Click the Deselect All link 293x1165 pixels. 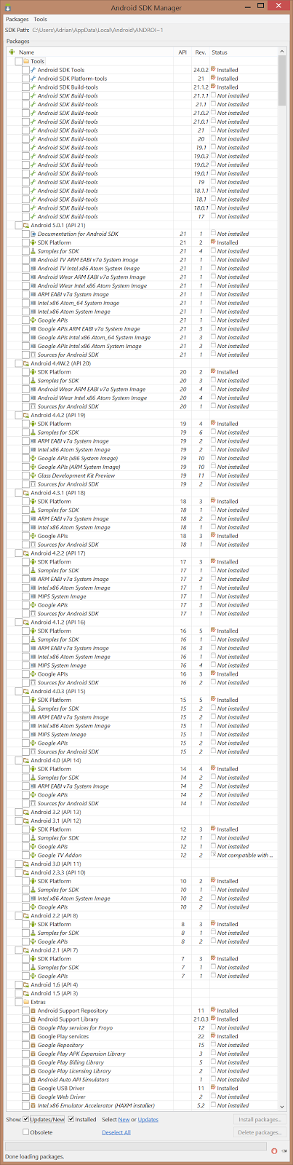click(116, 1132)
